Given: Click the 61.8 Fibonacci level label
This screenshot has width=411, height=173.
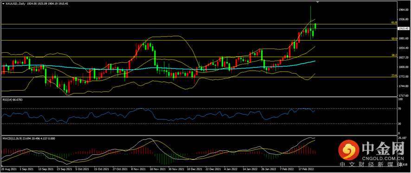Looking at the screenshot, I should (x=394, y=23).
